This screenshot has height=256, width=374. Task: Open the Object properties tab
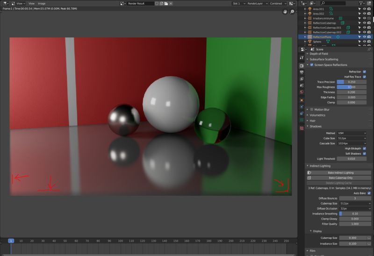302,100
